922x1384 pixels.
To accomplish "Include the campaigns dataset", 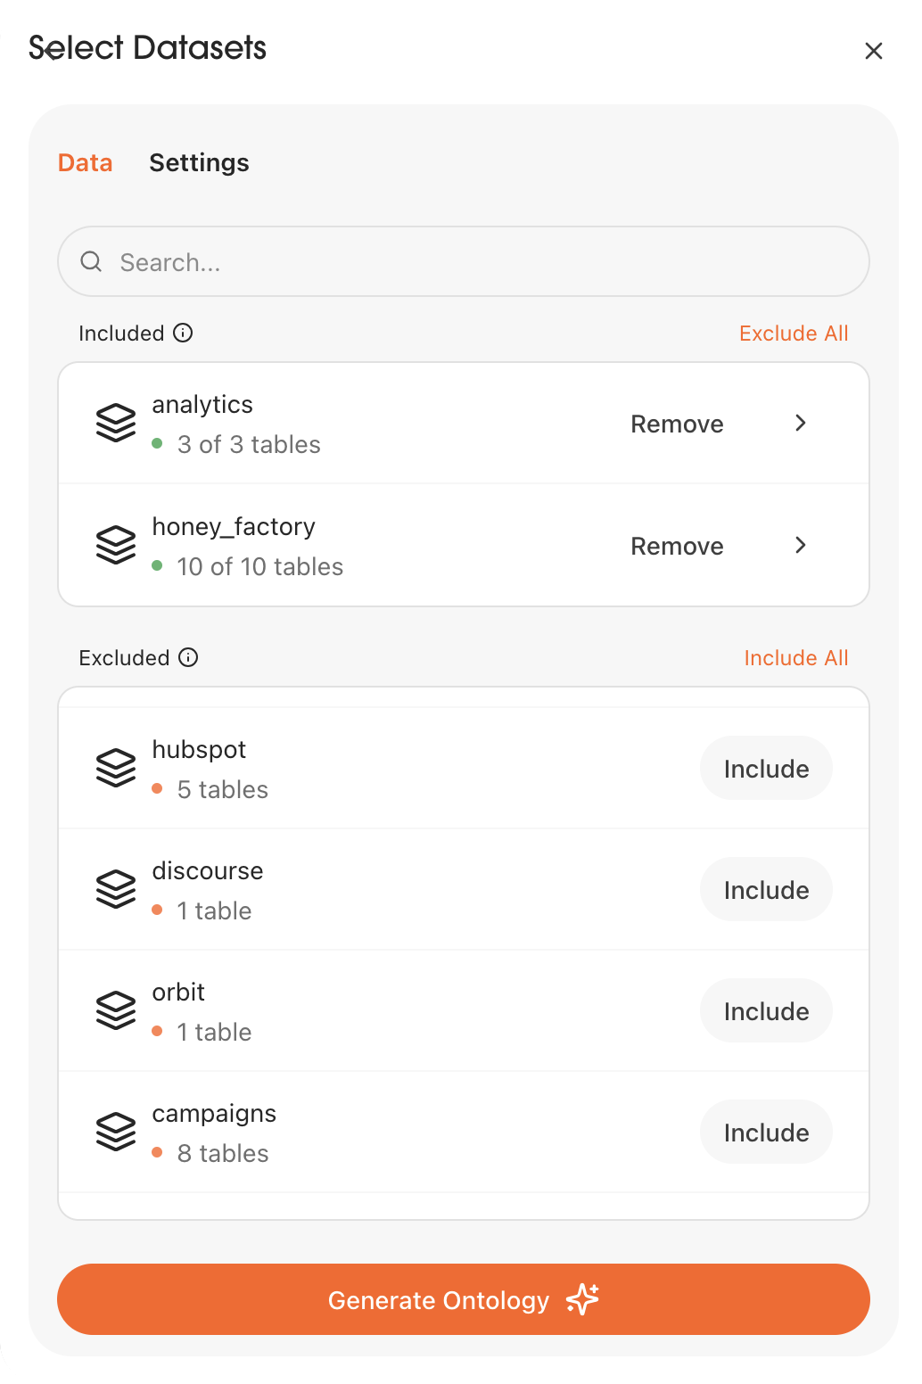I will [x=766, y=1132].
